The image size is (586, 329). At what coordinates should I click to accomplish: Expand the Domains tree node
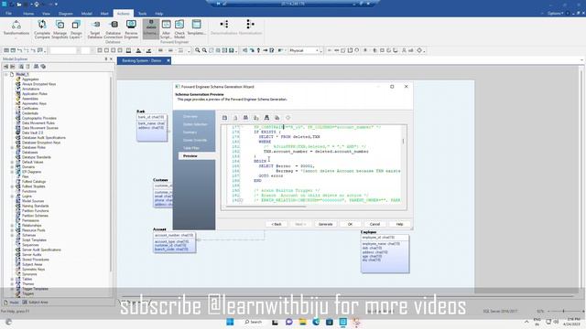tap(12, 166)
